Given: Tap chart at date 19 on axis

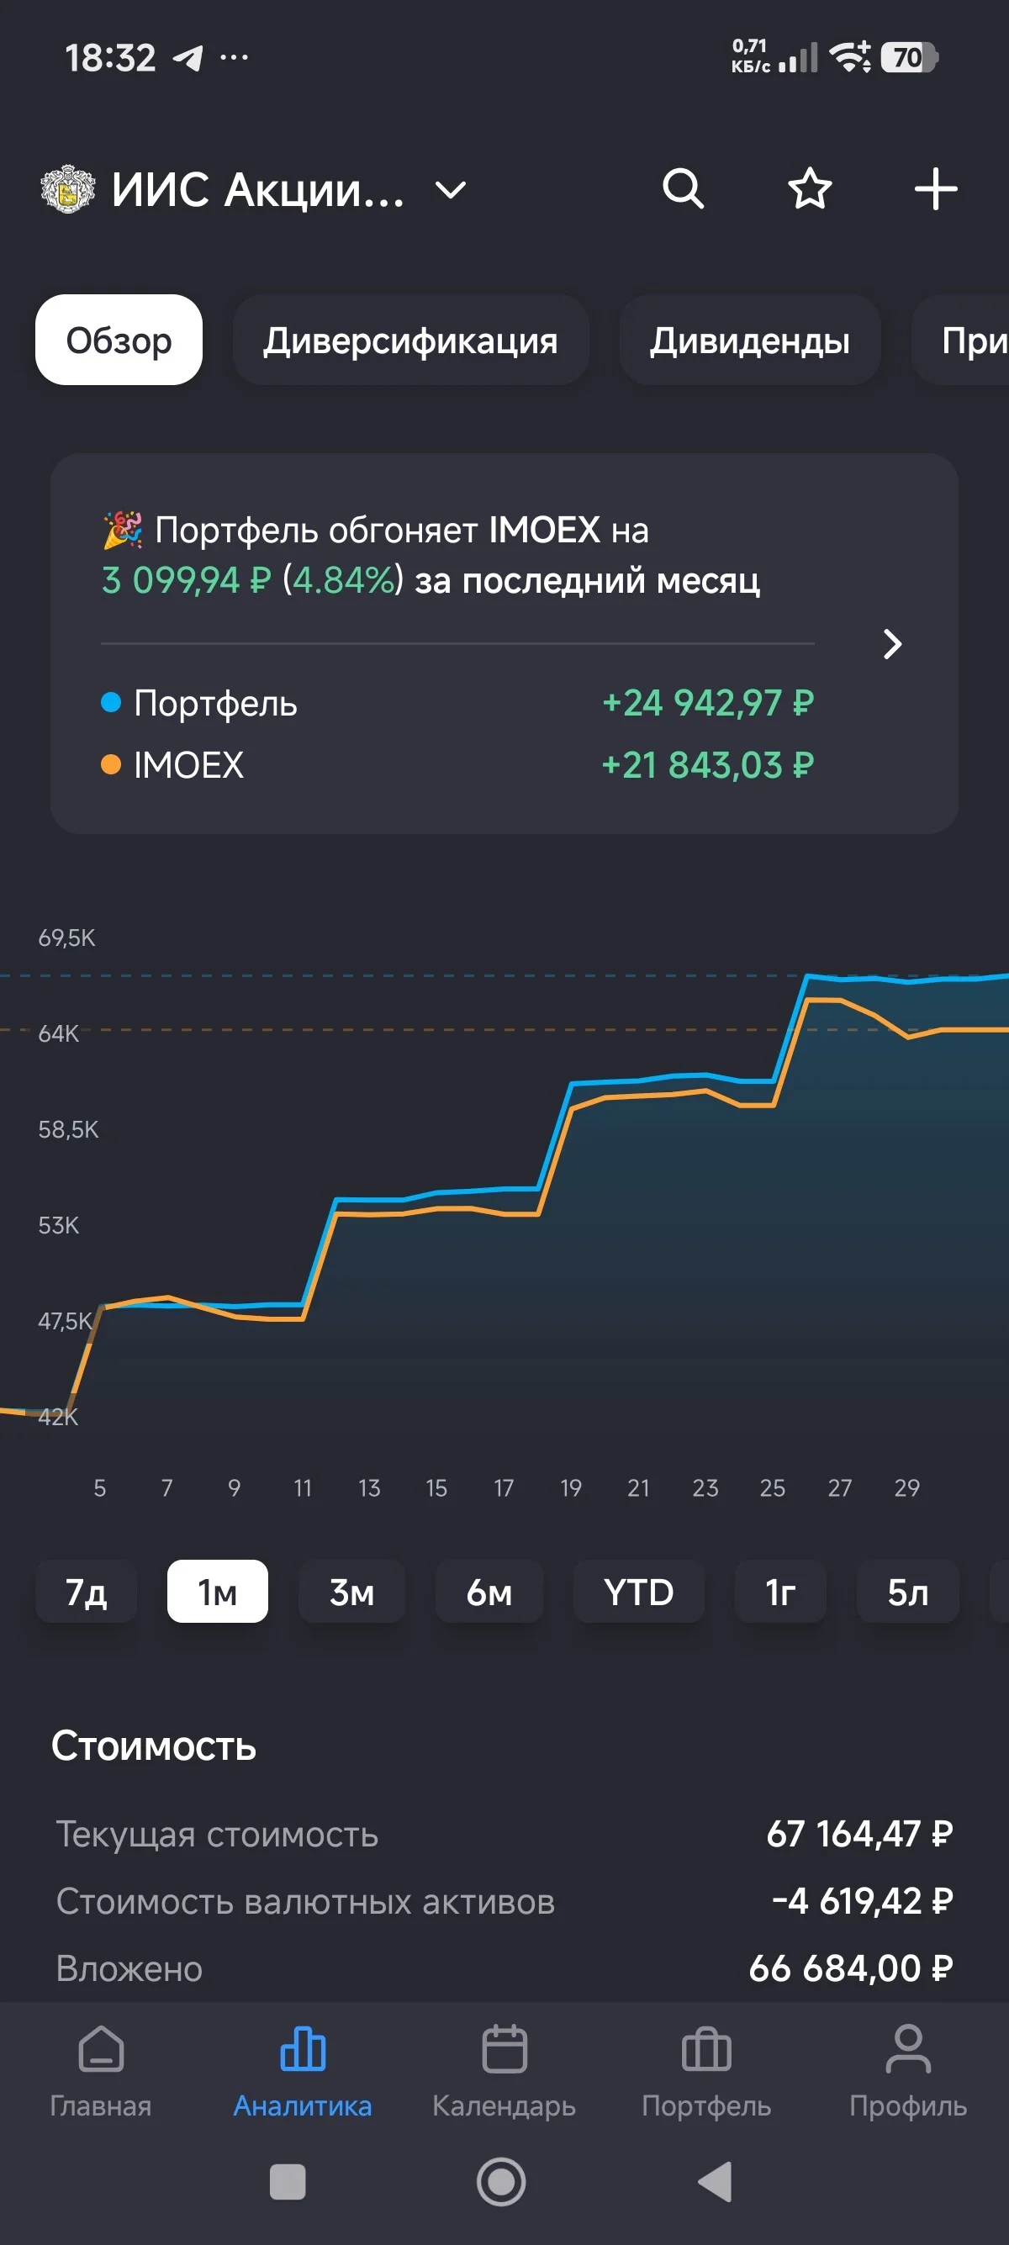Looking at the screenshot, I should pos(571,1487).
